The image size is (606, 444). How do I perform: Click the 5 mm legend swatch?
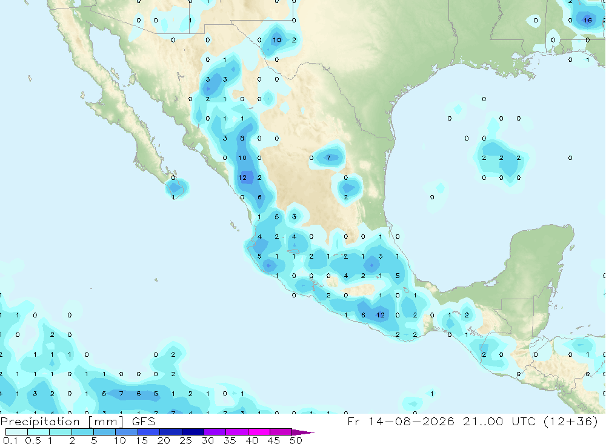point(104,432)
